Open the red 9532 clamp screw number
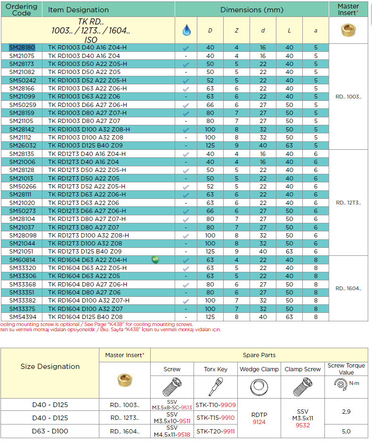 (302, 425)
